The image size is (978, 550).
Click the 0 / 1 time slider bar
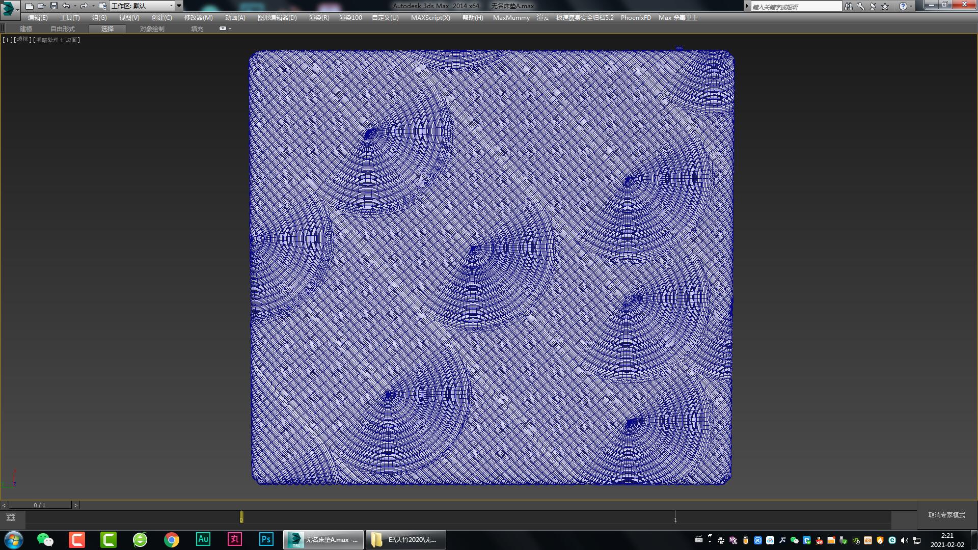pos(40,505)
